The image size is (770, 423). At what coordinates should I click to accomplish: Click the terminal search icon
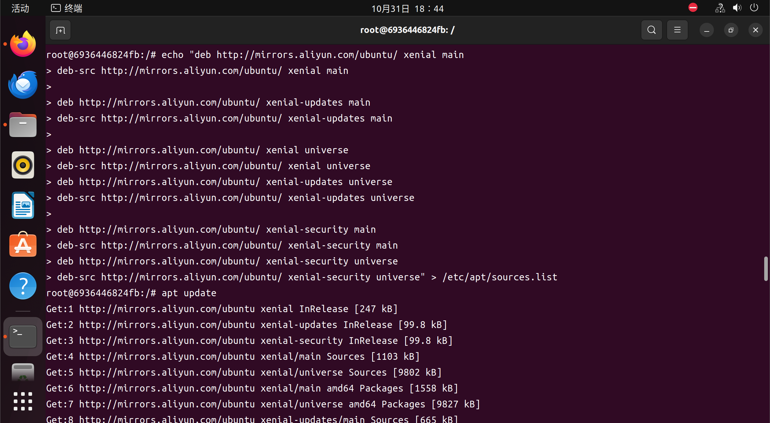pyautogui.click(x=651, y=30)
